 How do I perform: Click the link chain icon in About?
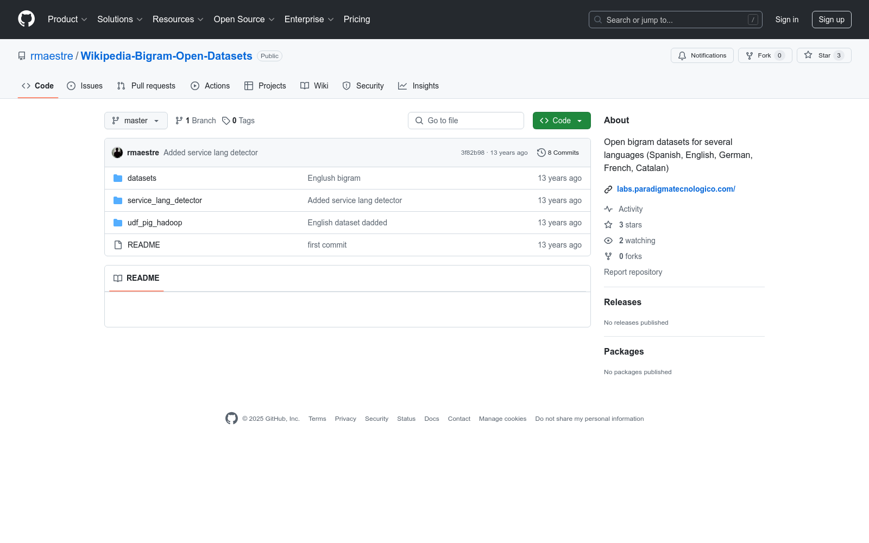(608, 190)
